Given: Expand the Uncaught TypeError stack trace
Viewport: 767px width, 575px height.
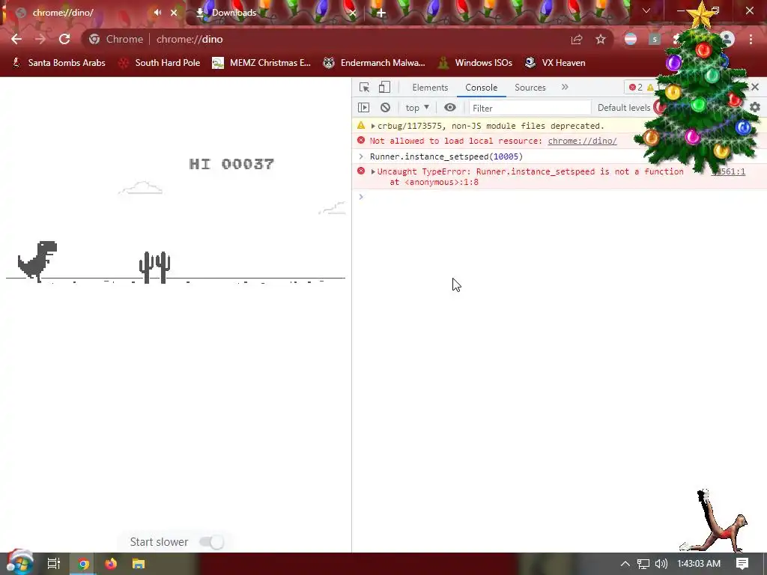Looking at the screenshot, I should (x=373, y=171).
